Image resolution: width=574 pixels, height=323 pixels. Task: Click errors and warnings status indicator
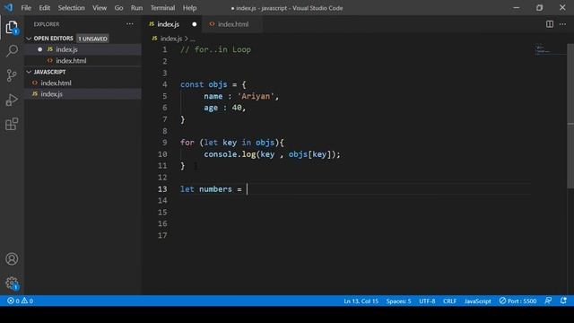click(x=20, y=301)
